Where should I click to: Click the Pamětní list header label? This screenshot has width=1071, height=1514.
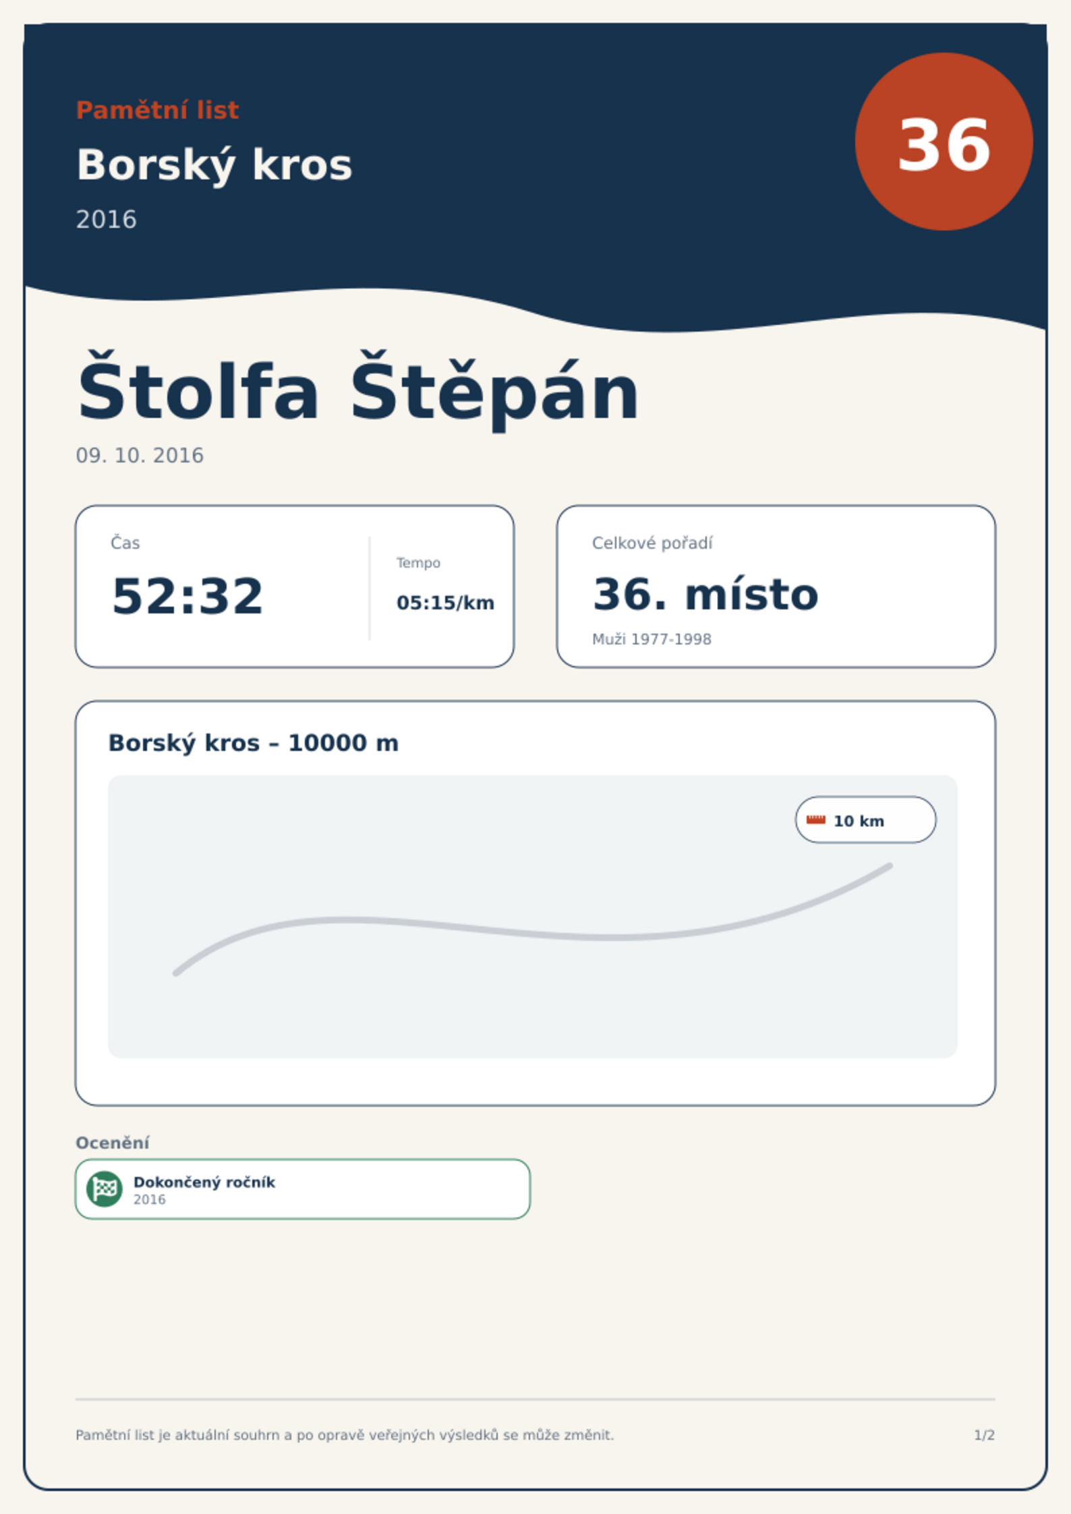[x=157, y=110]
